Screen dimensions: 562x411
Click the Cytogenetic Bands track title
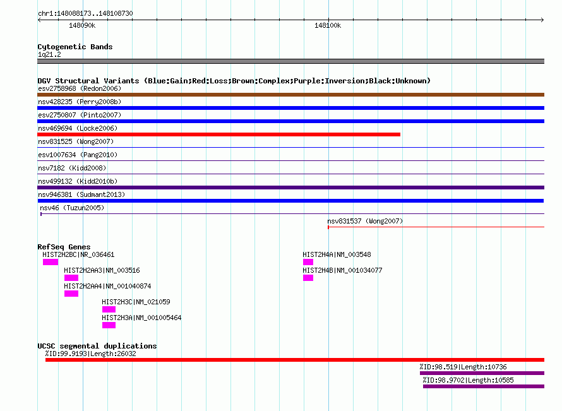pos(75,47)
